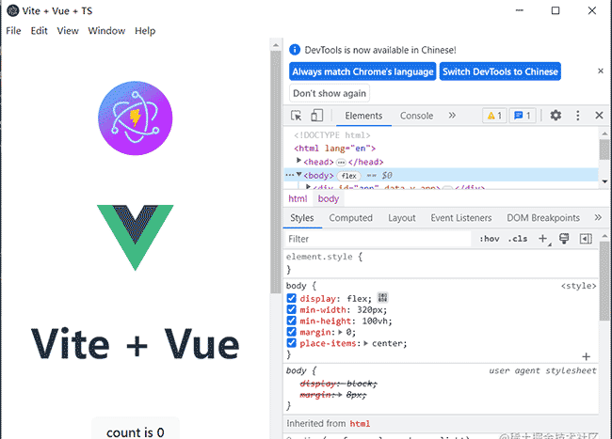Click the Styles pane vertical scrollbar

(x=604, y=280)
